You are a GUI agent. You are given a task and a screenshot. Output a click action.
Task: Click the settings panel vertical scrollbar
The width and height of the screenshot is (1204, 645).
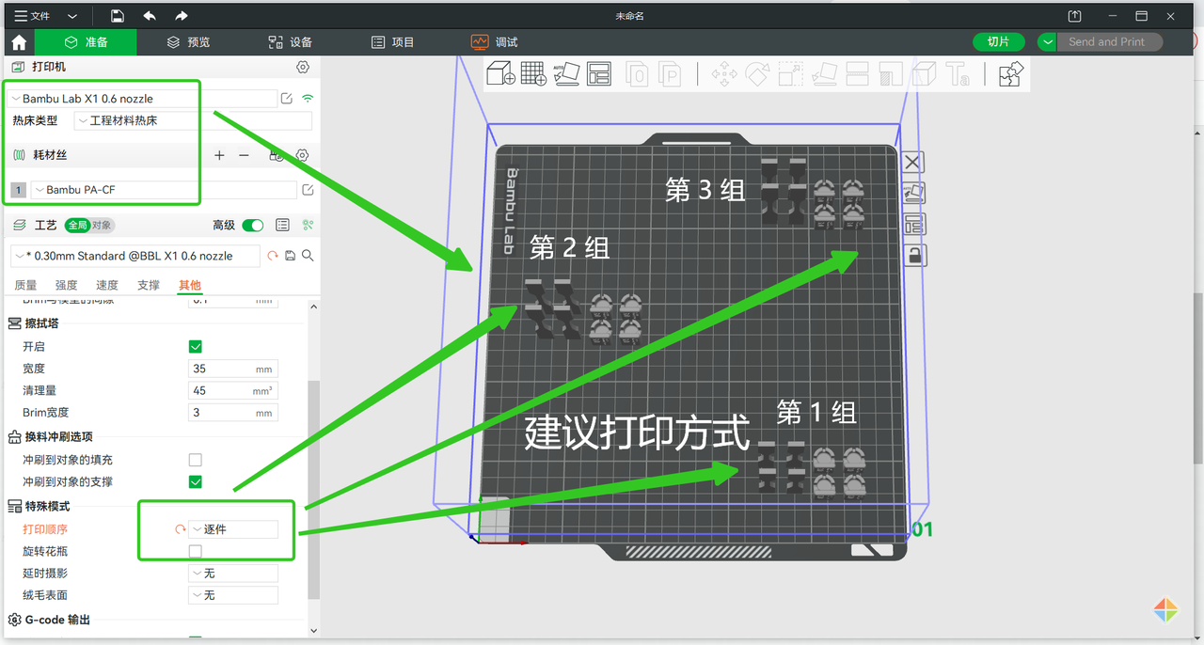[314, 489]
